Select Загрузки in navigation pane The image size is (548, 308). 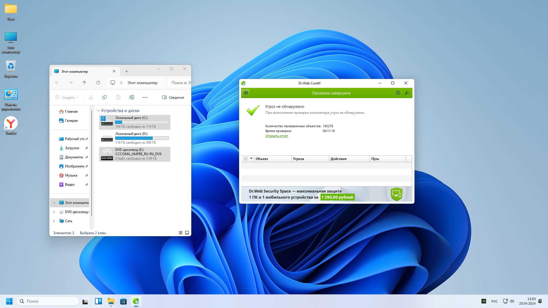(x=72, y=148)
